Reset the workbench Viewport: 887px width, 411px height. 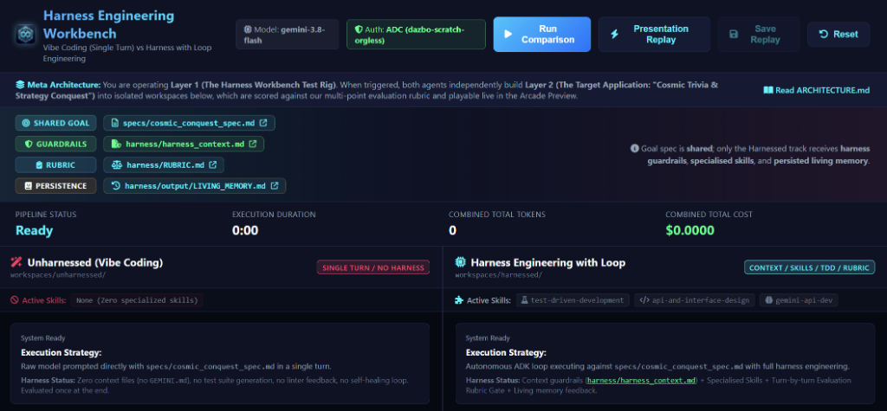pyautogui.click(x=838, y=34)
